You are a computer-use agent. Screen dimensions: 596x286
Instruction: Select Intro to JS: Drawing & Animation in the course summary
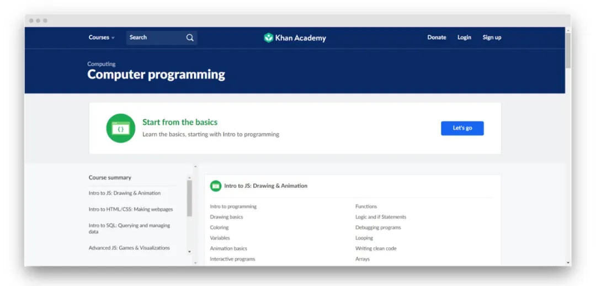(125, 193)
